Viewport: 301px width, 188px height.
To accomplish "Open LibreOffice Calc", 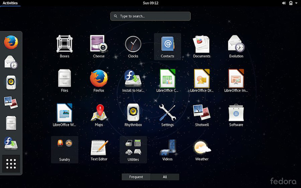I will [x=167, y=81].
